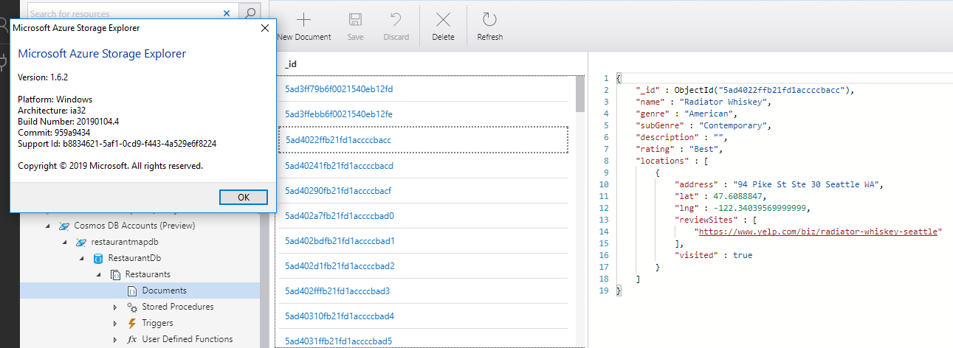Click the connect plug icon in sidebar
This screenshot has width=953, height=348.
pyautogui.click(x=3, y=63)
